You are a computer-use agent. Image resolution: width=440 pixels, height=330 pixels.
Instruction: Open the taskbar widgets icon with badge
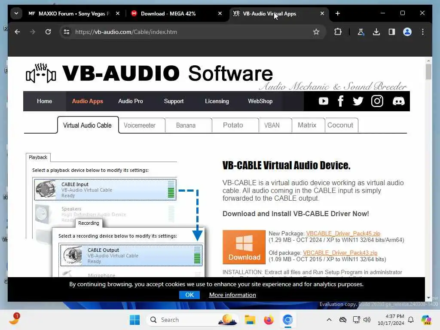point(14,319)
